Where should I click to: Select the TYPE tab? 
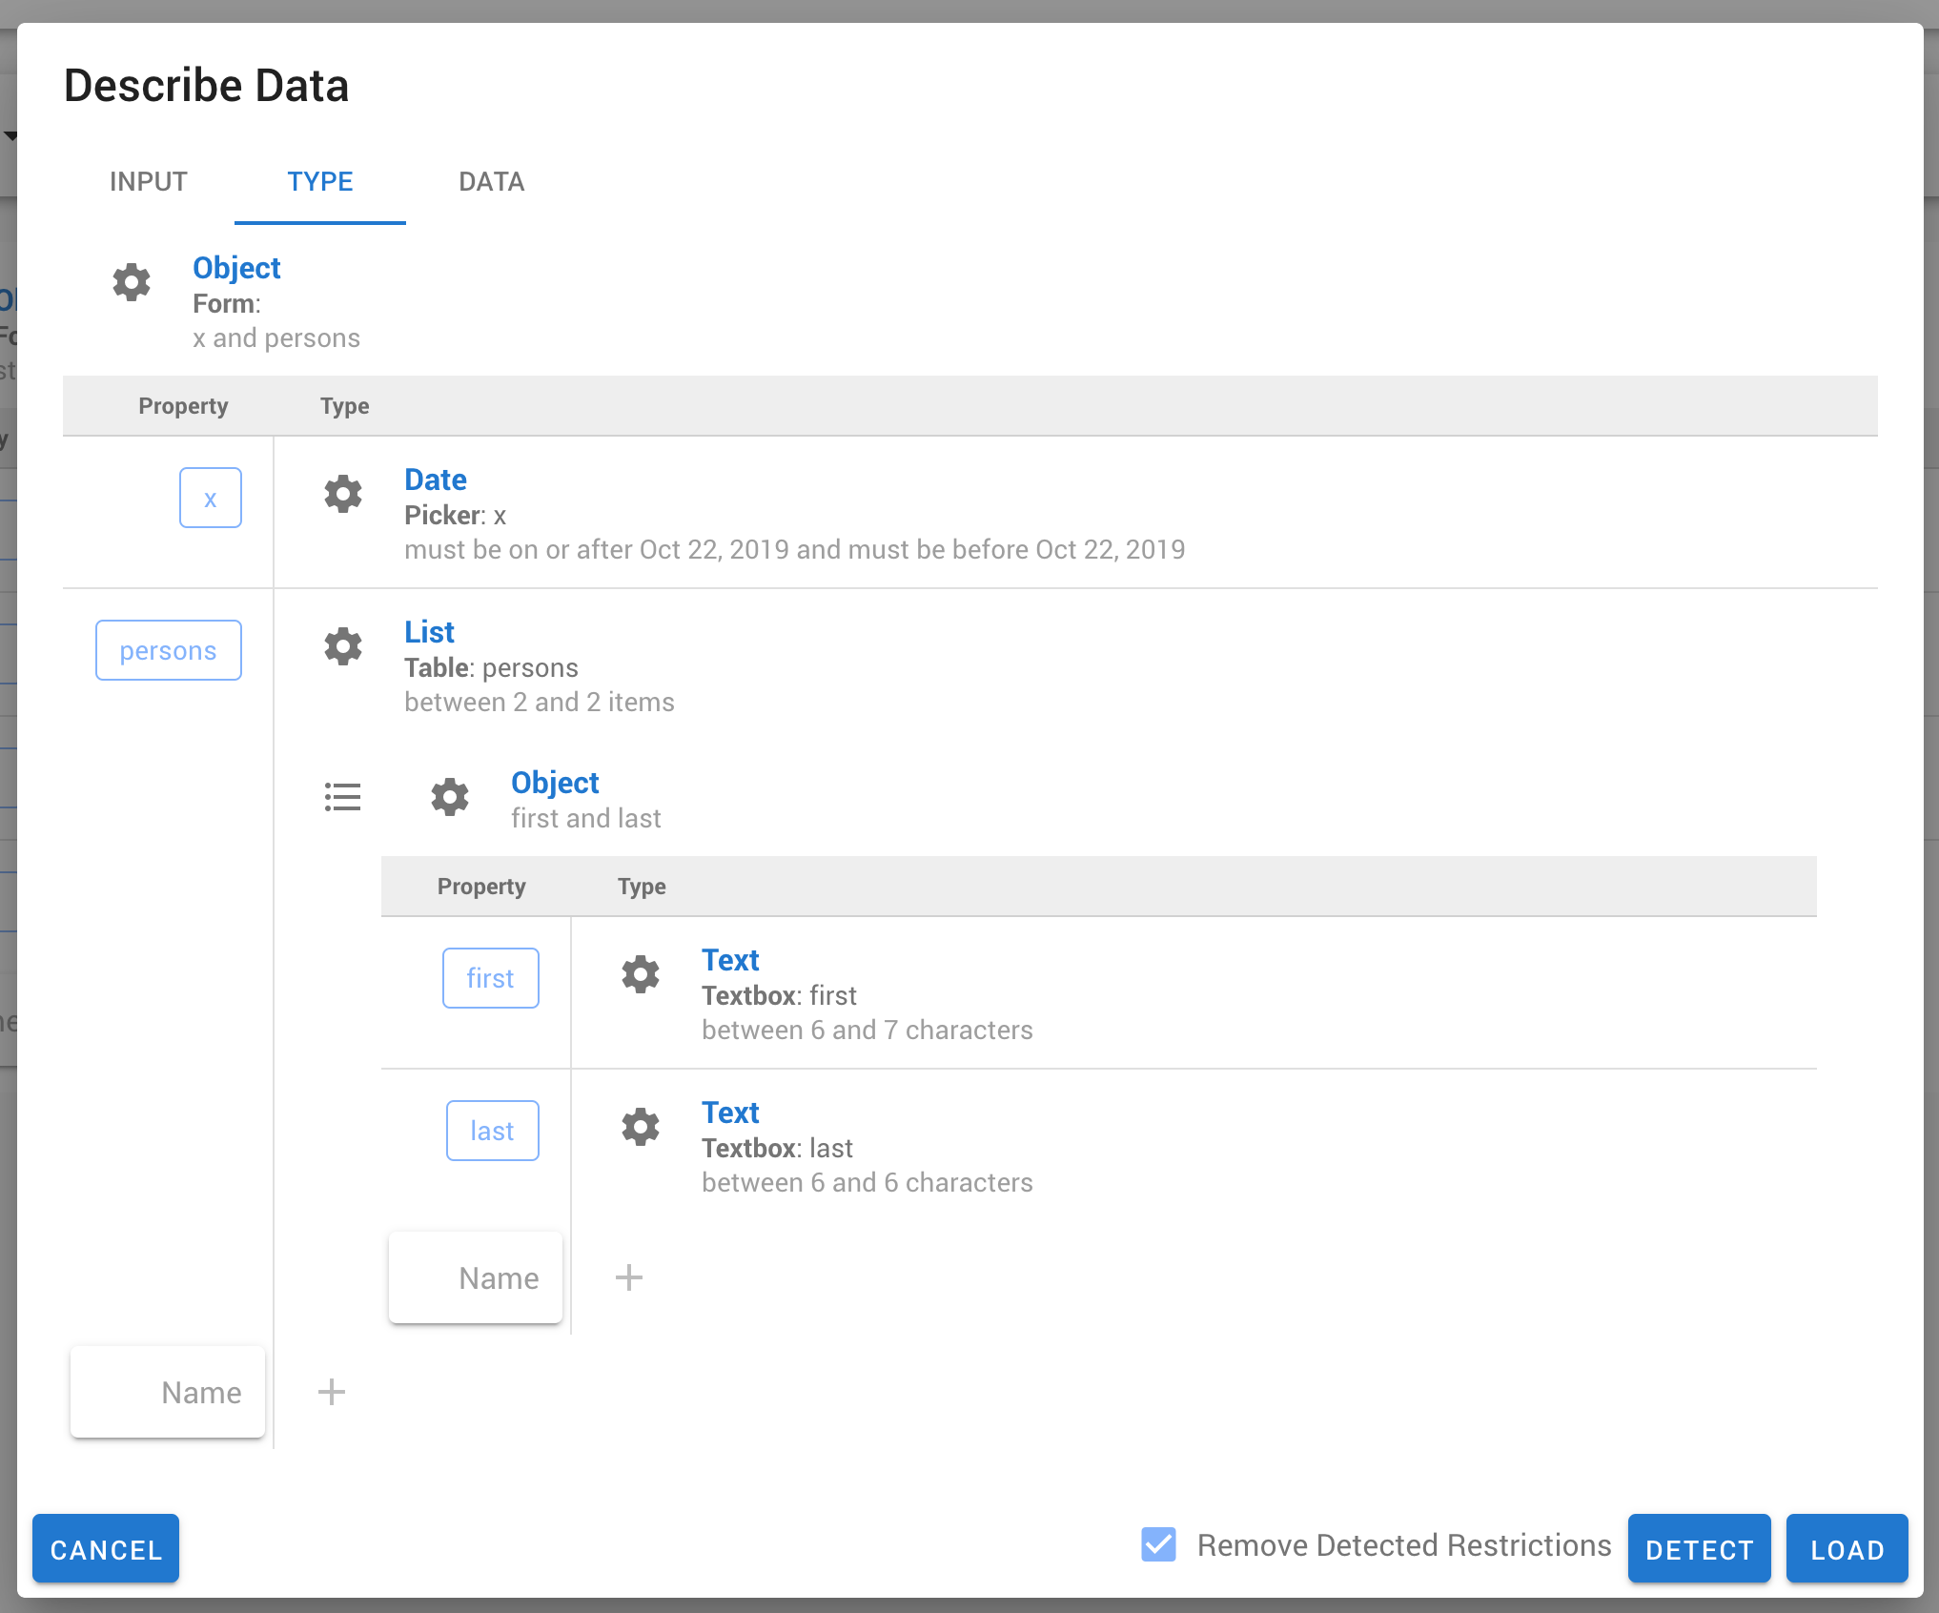click(320, 181)
